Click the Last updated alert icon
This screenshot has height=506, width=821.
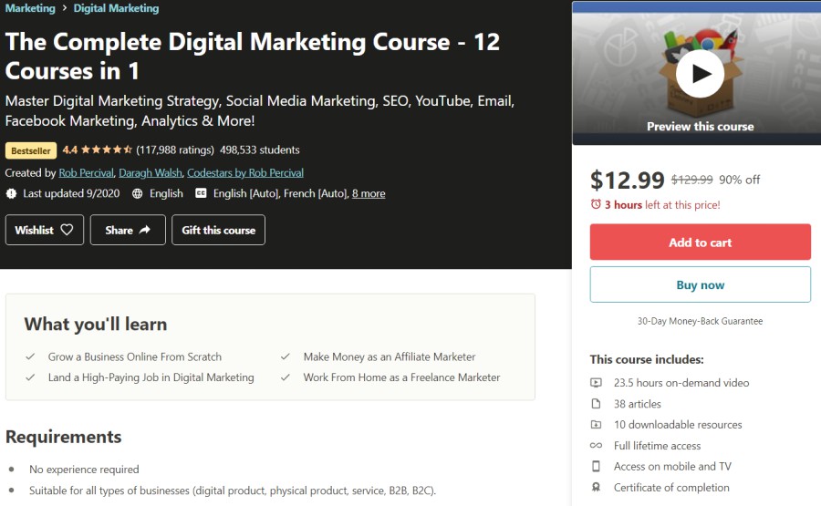pyautogui.click(x=11, y=193)
